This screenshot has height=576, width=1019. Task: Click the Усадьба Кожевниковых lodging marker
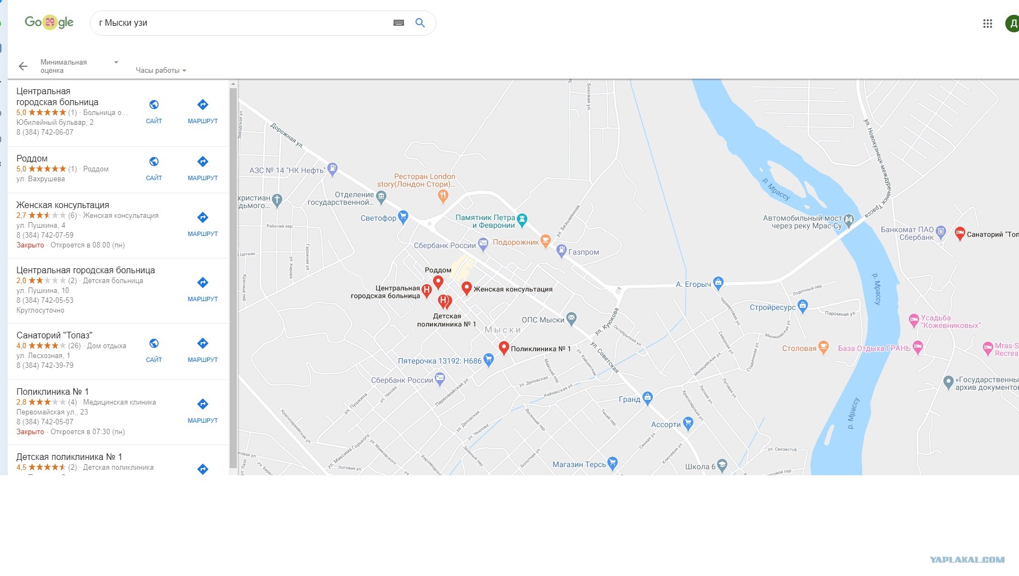pos(913,320)
